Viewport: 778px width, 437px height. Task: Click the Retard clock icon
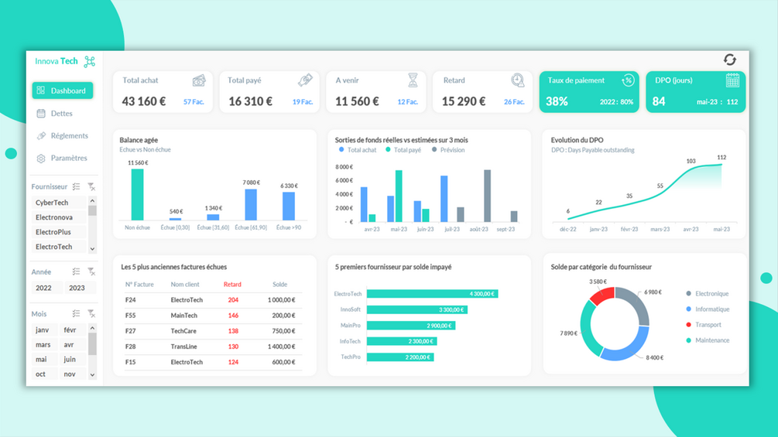518,80
